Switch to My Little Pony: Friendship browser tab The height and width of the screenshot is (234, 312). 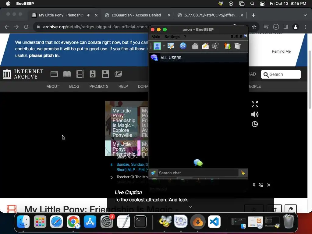click(x=61, y=15)
